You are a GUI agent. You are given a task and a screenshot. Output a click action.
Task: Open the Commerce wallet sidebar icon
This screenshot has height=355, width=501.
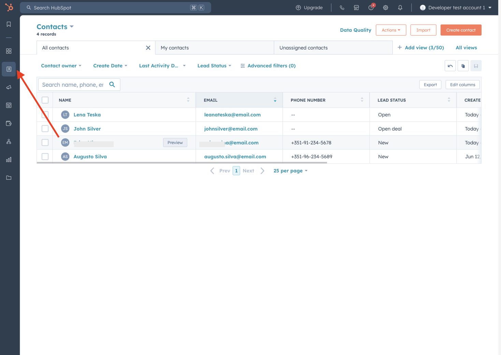click(9, 124)
